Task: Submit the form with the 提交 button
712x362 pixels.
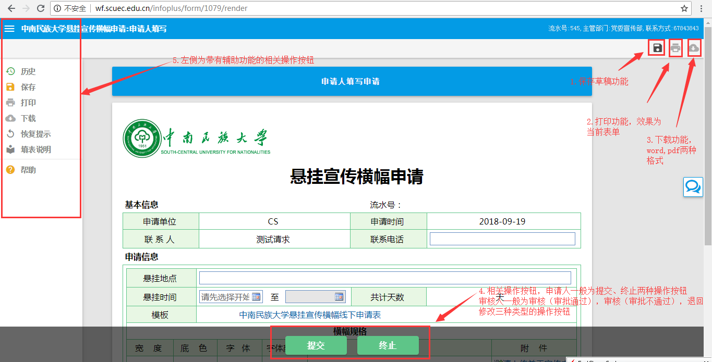Action: tap(316, 345)
